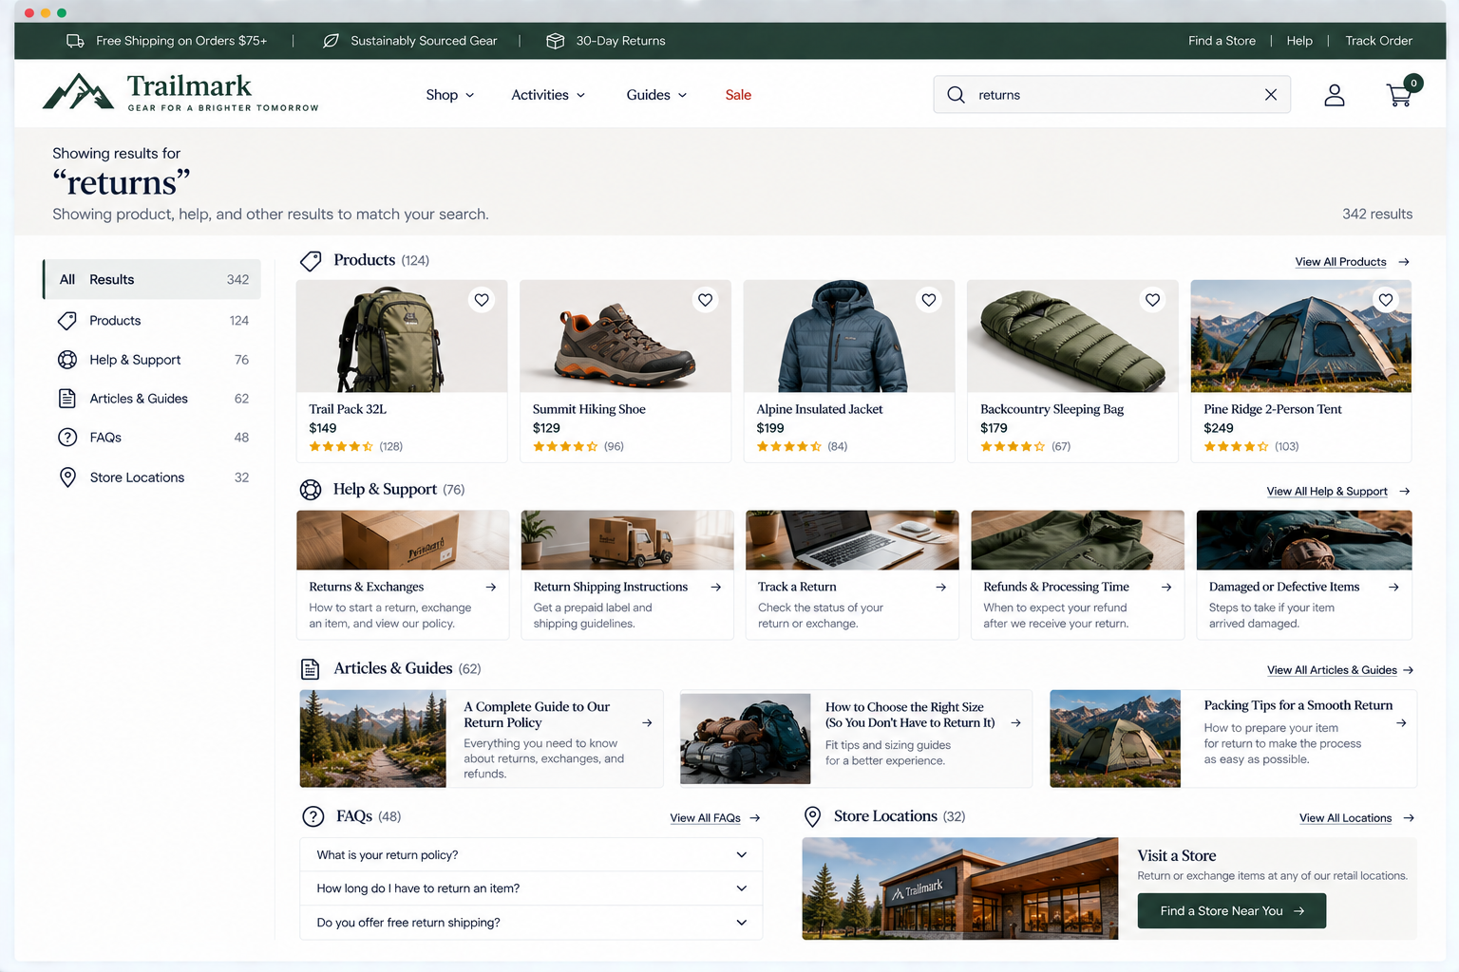
Task: Favorite the Summit Hiking Shoe heart
Action: pos(705,300)
